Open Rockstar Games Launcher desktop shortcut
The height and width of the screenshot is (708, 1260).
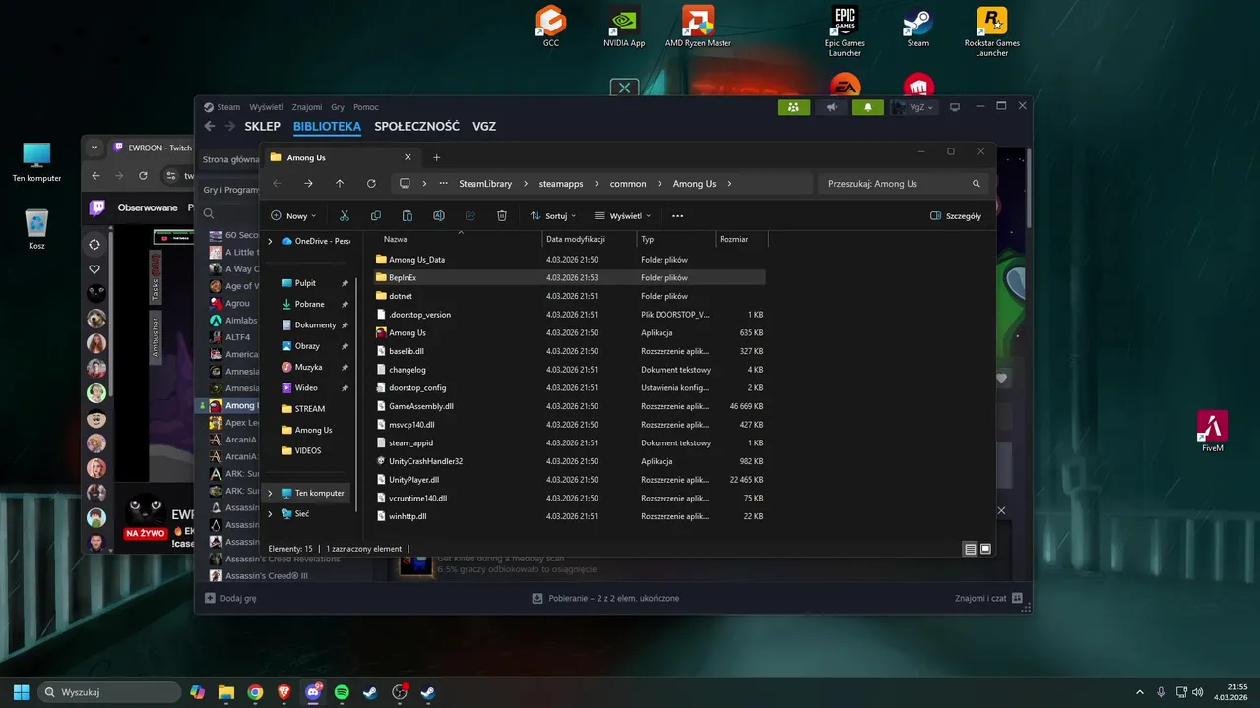(991, 31)
